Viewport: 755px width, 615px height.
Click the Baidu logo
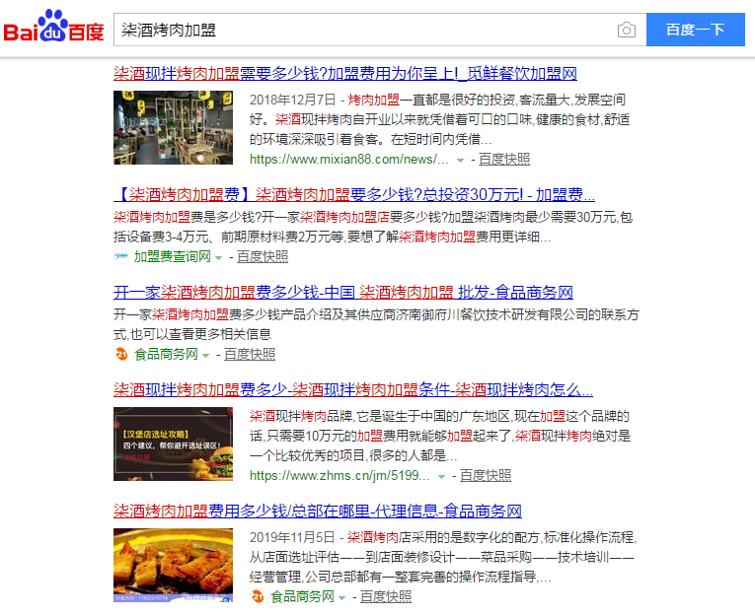[54, 30]
